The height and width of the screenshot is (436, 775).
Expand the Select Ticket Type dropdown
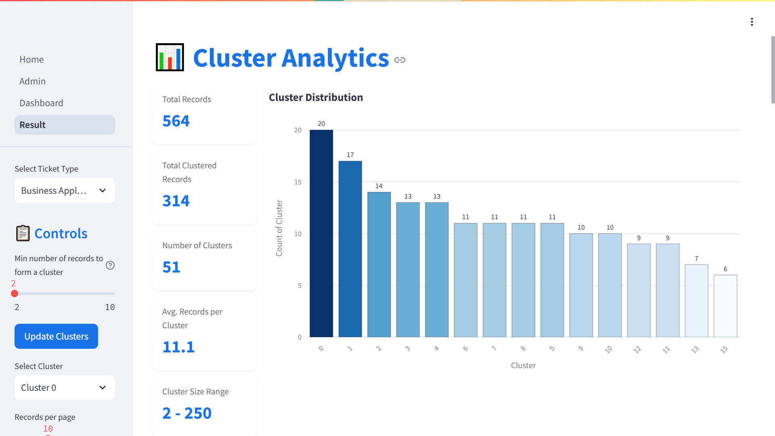tap(65, 191)
